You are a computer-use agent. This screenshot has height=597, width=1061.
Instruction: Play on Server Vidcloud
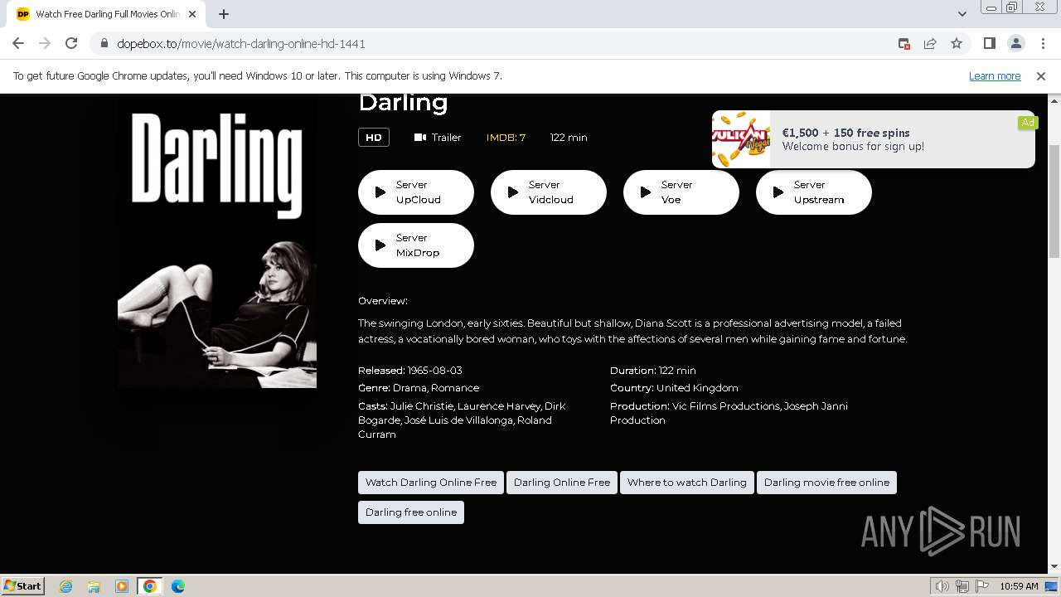coord(549,192)
